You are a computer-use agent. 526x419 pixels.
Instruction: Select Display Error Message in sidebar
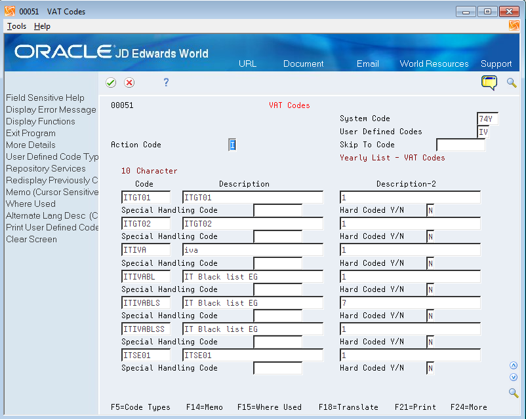coord(51,109)
